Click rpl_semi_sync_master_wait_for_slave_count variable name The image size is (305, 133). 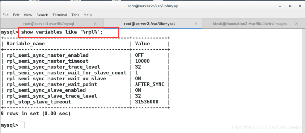pyautogui.click(x=67, y=73)
